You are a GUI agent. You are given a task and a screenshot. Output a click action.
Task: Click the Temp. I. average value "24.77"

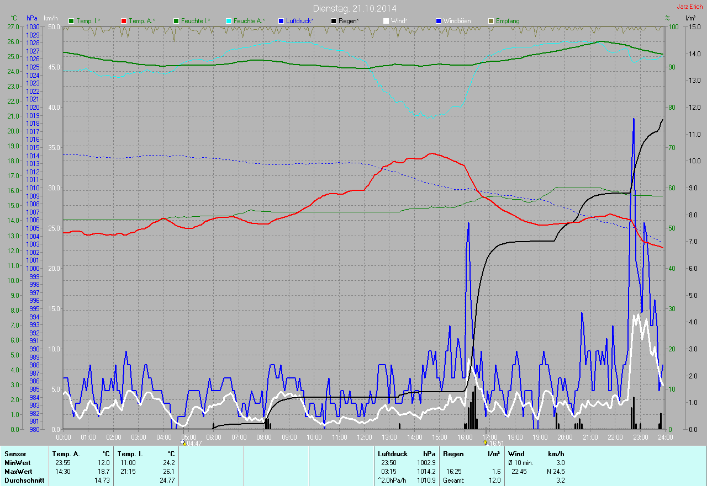[x=167, y=480]
